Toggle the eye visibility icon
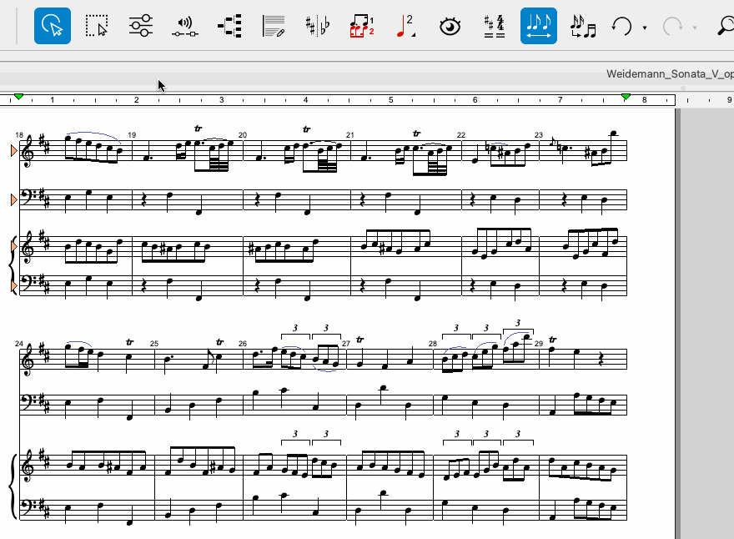Image resolution: width=734 pixels, height=539 pixels. [450, 26]
